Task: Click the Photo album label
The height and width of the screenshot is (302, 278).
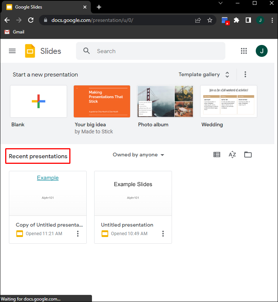Action: click(153, 124)
